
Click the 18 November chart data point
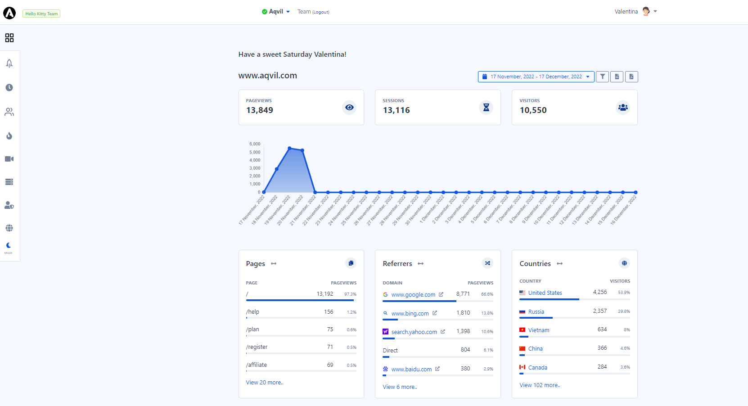[x=277, y=169]
